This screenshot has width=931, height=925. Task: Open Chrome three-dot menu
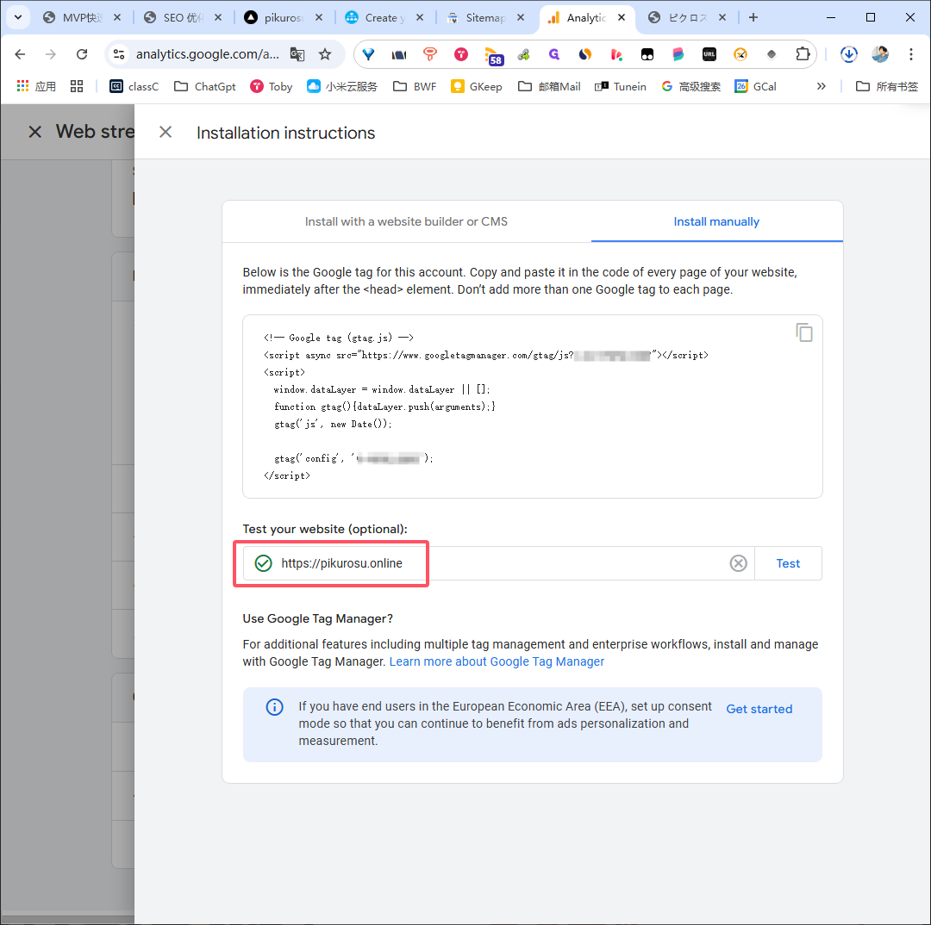point(911,54)
